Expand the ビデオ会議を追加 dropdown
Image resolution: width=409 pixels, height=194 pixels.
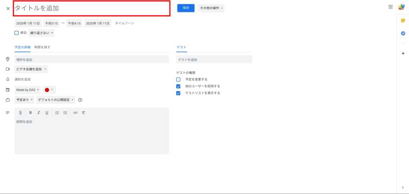(31, 69)
